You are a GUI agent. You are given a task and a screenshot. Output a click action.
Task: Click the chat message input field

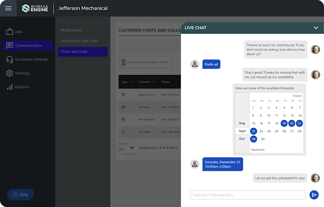(x=248, y=195)
